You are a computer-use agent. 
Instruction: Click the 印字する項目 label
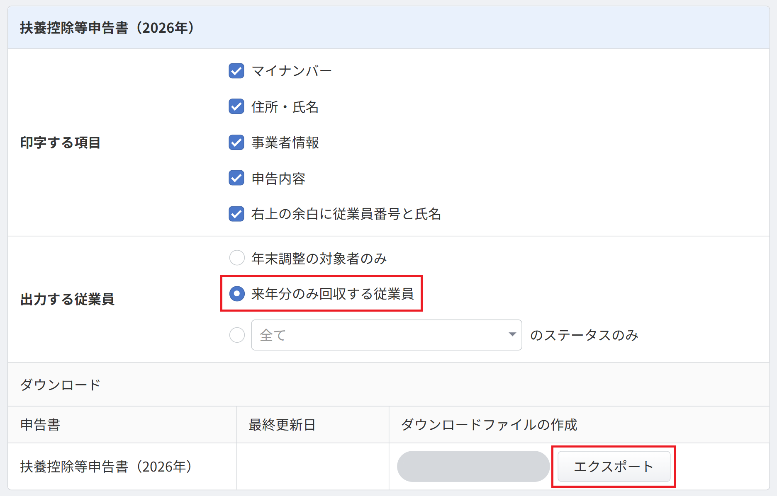(60, 143)
